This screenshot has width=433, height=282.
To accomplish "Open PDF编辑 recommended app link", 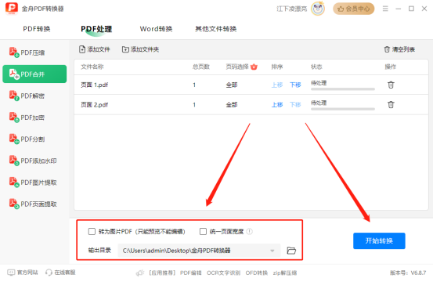I will tap(190, 273).
